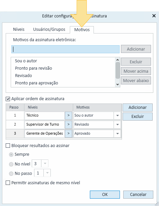Select the Sempre radio option
Image resolution: width=159 pixels, height=206 pixels.
coord(11,154)
